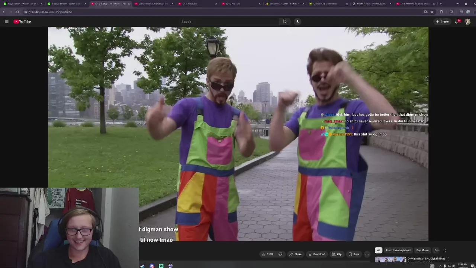
Task: Open the Create button
Action: (x=442, y=22)
